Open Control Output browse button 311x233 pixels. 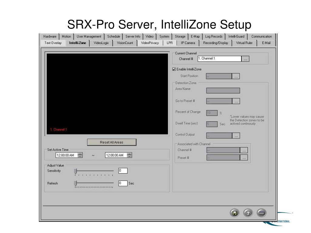point(236,136)
